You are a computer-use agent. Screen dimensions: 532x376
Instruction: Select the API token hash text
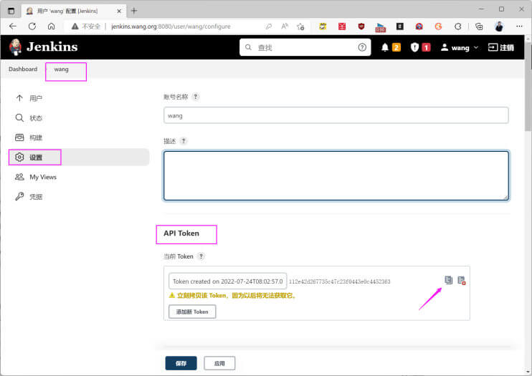(339, 281)
